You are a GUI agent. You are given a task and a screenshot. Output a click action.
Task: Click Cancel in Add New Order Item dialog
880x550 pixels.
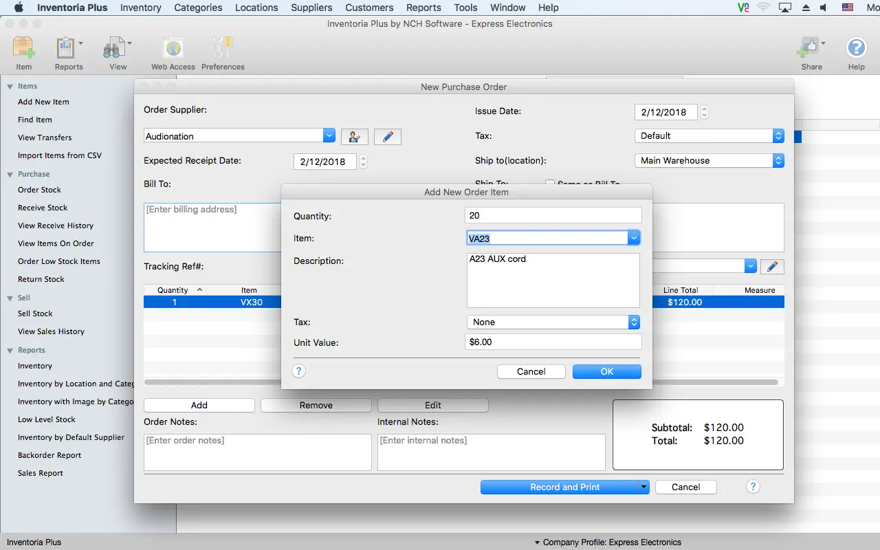531,372
